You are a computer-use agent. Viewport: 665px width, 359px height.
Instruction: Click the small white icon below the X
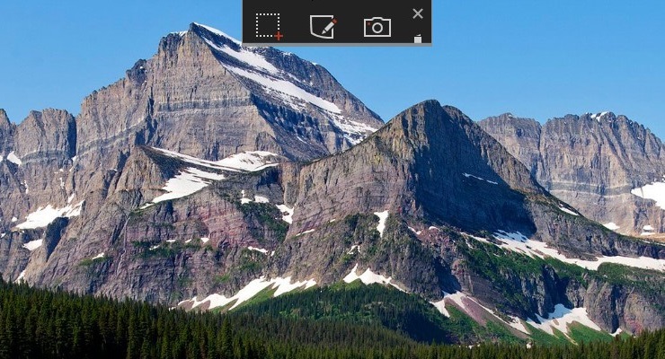[x=418, y=39]
